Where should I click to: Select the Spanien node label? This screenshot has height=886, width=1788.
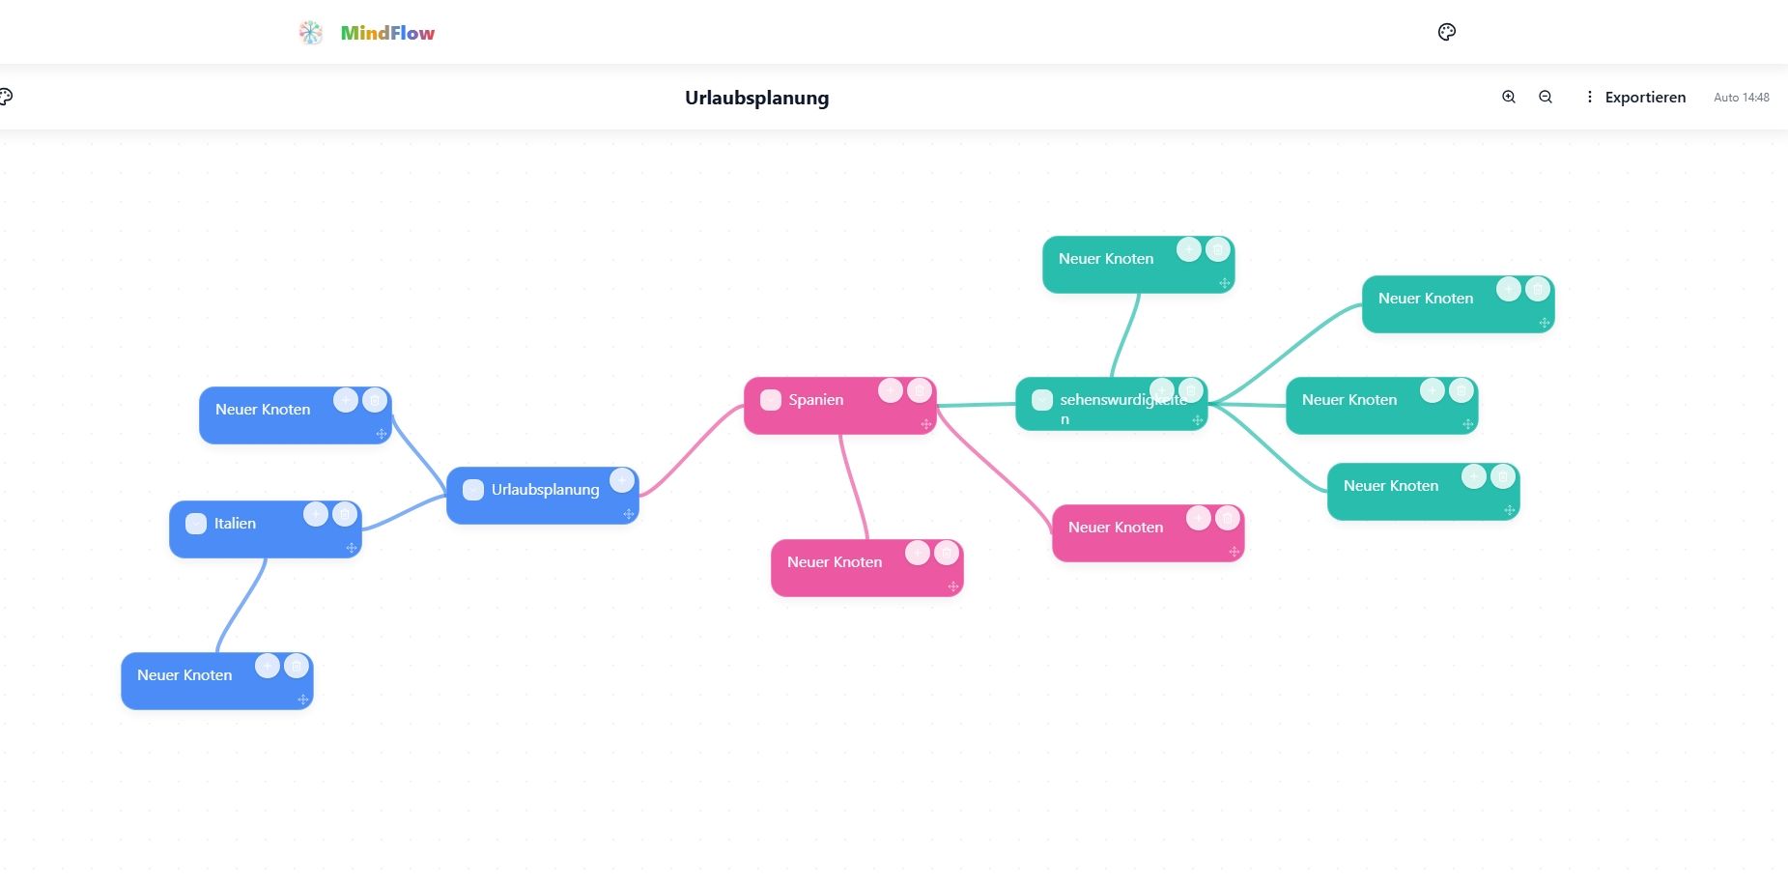816,400
